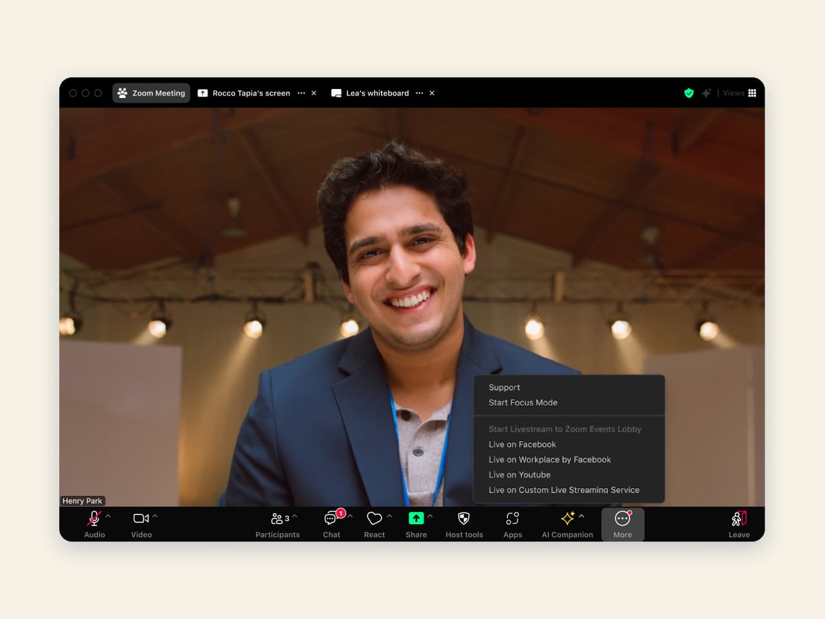This screenshot has height=619, width=825.
Task: Open the Apps icon
Action: 512,519
